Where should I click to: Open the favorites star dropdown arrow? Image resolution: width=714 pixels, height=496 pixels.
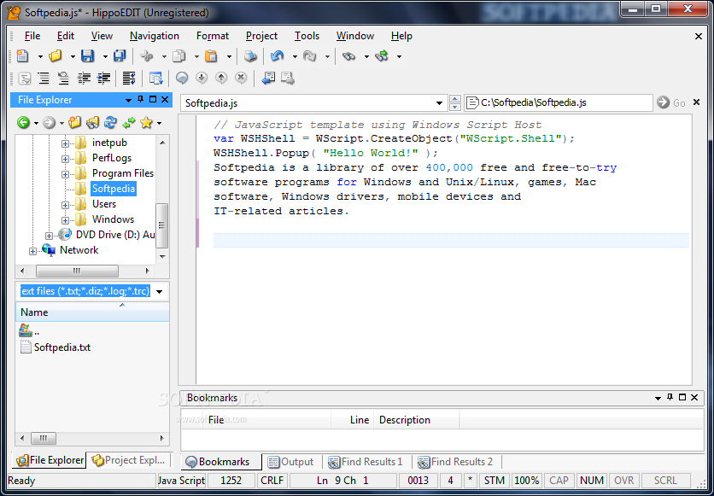click(x=159, y=123)
